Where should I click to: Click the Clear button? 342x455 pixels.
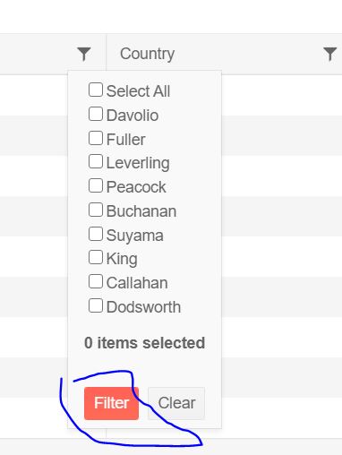(176, 403)
